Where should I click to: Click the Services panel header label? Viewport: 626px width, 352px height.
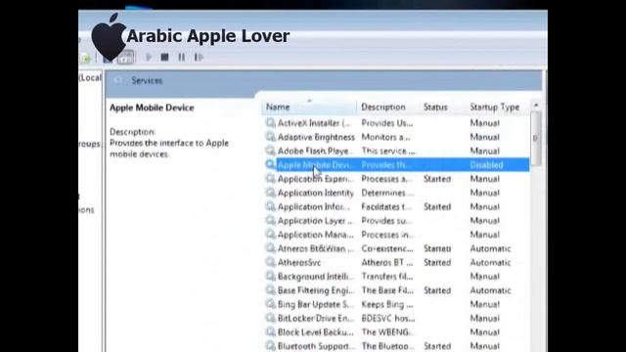point(147,80)
